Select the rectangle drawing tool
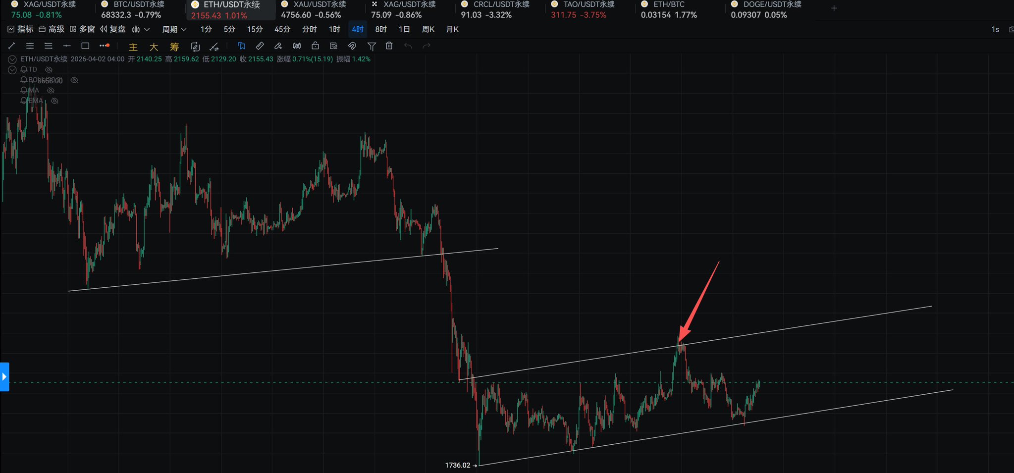This screenshot has width=1014, height=473. (85, 46)
